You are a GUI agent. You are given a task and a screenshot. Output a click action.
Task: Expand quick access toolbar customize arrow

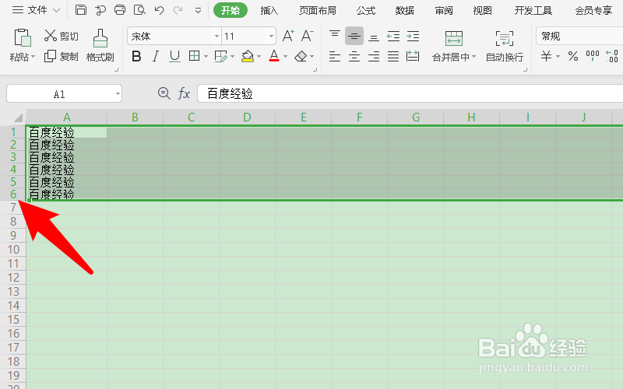[x=198, y=11]
